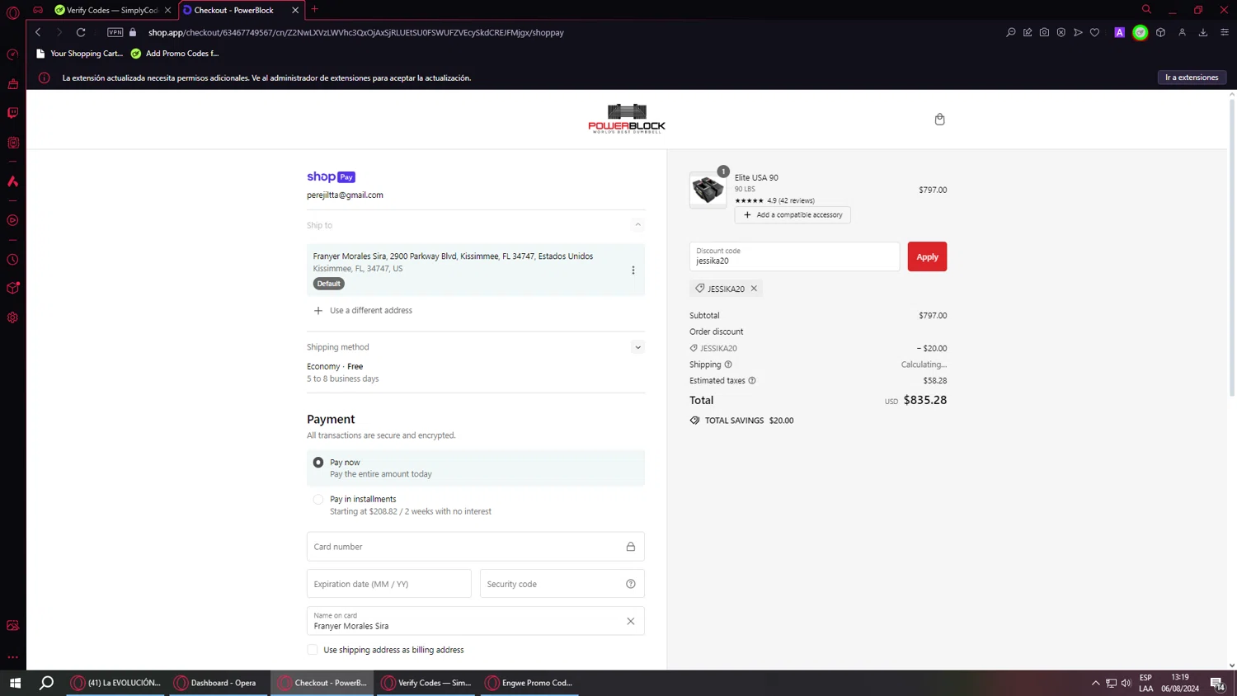Reload the page in browser toolbar
Viewport: 1237px width, 696px height.
[x=81, y=32]
